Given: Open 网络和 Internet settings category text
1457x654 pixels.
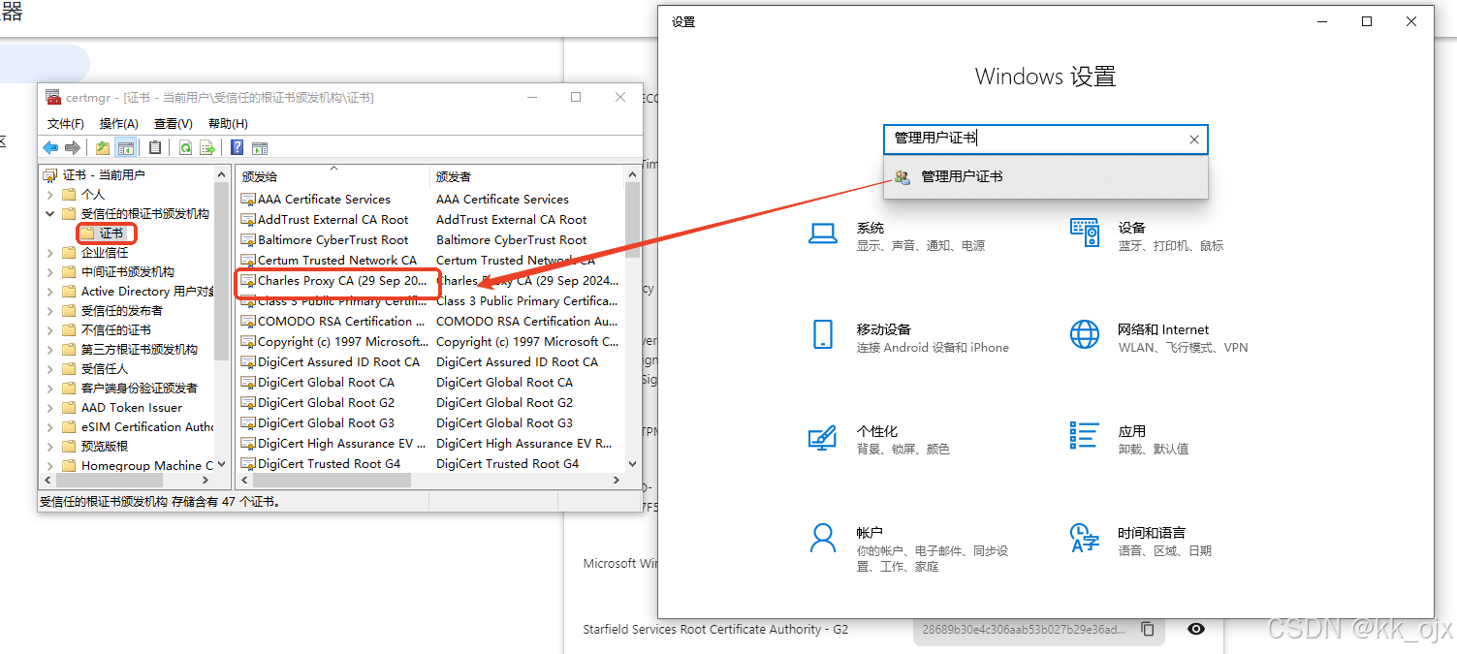Looking at the screenshot, I should point(1163,329).
